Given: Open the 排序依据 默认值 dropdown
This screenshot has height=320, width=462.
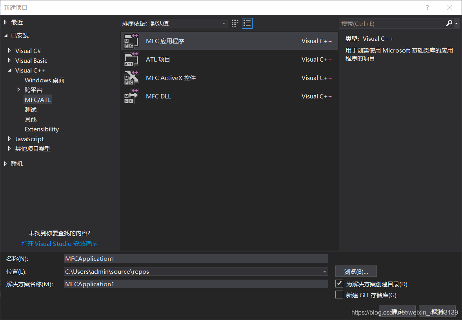Looking at the screenshot, I should tap(188, 23).
